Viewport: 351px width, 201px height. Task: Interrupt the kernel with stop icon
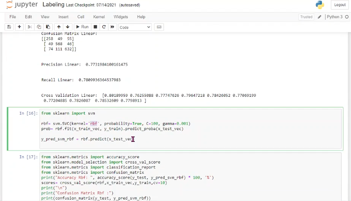point(96,27)
